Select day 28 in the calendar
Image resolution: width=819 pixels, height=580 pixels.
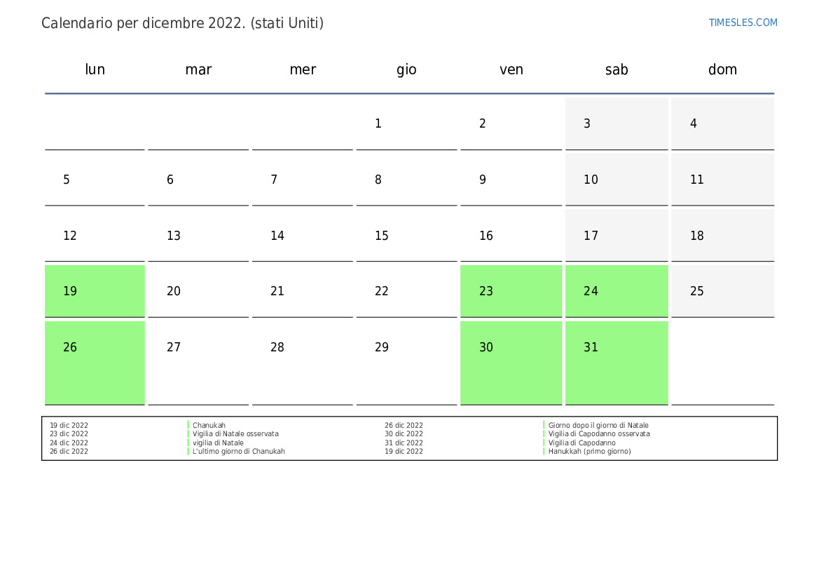tap(303, 363)
